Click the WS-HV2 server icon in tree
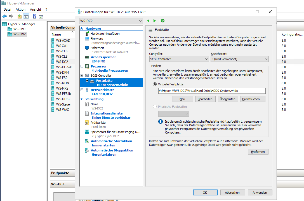The image size is (304, 201). (10, 34)
